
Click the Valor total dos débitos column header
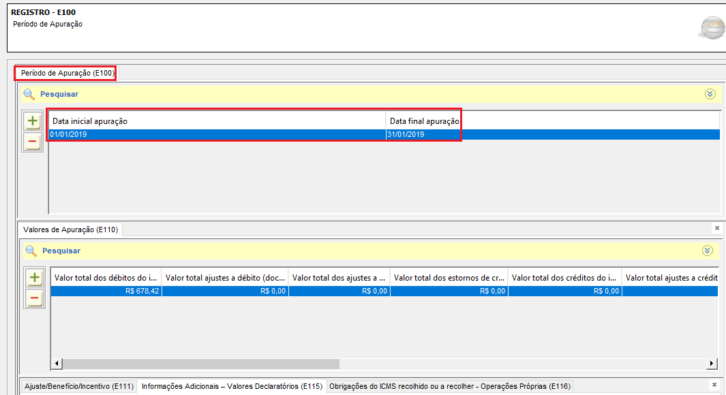click(x=106, y=278)
